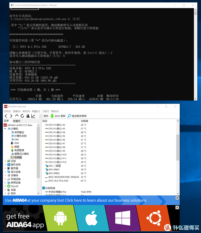
Task: Select the CPU #1/核心 #12 row
Action: tap(109, 162)
